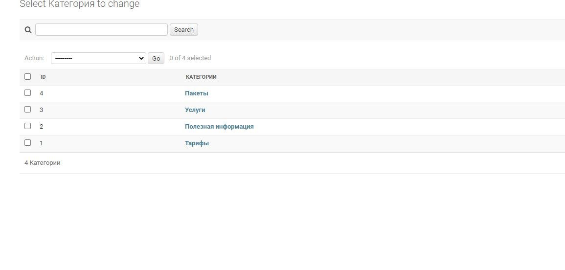Check the box for Полезная информация row

click(28, 126)
